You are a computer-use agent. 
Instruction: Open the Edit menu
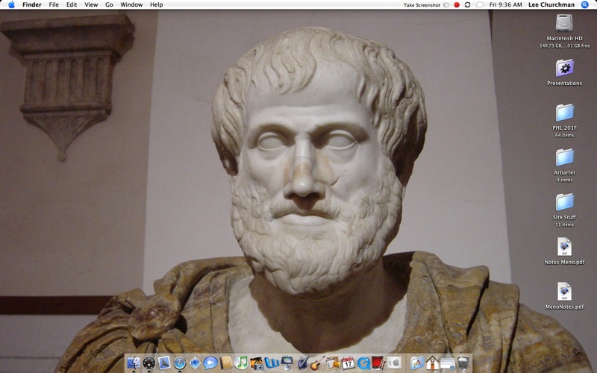(x=72, y=4)
